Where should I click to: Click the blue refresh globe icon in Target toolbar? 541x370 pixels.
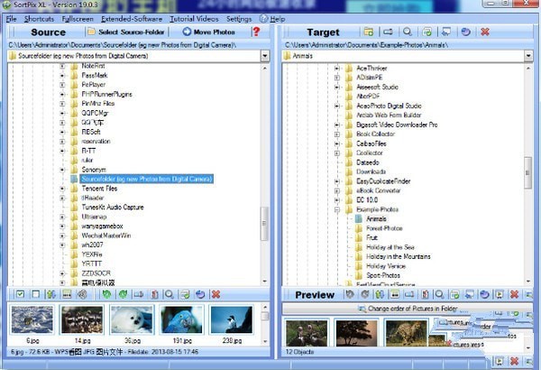coord(465,32)
